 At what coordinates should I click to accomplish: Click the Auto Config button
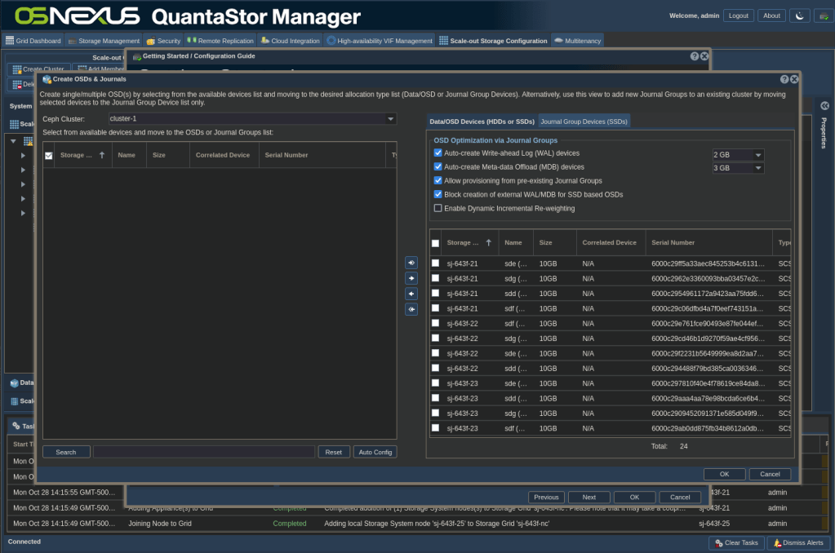pos(375,452)
